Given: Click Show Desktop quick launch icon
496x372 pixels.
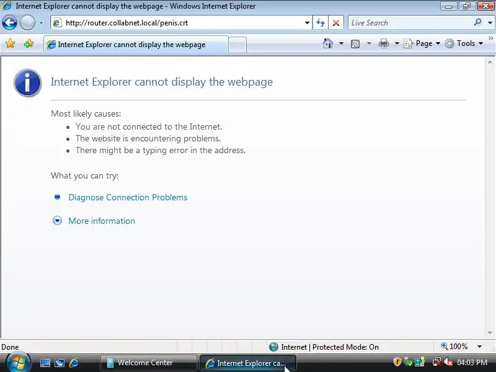Looking at the screenshot, I should (x=45, y=363).
